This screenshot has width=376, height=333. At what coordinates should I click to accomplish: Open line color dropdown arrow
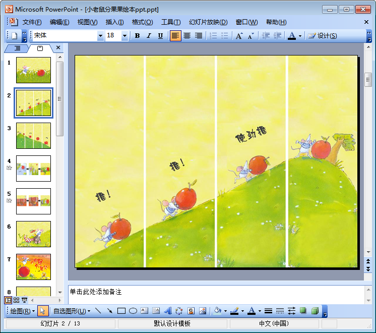(x=242, y=311)
